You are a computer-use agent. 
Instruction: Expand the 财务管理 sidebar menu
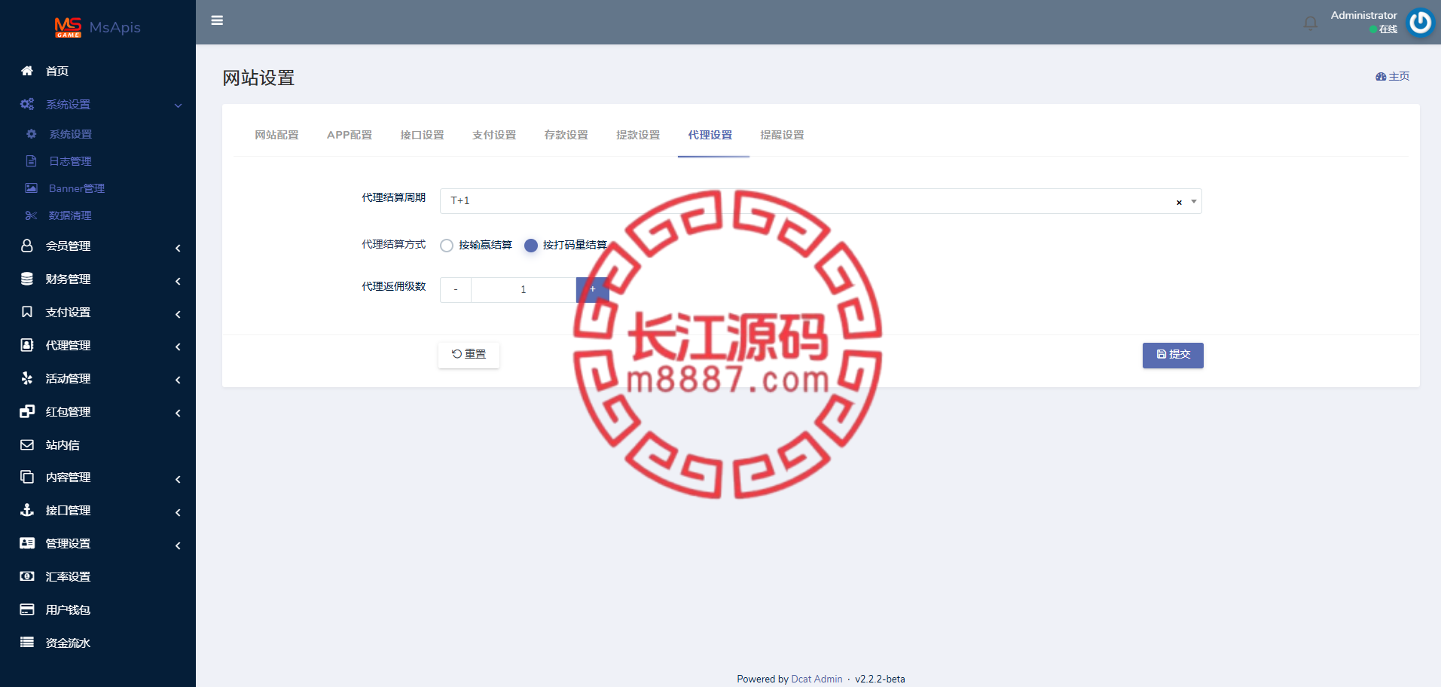click(x=179, y=281)
